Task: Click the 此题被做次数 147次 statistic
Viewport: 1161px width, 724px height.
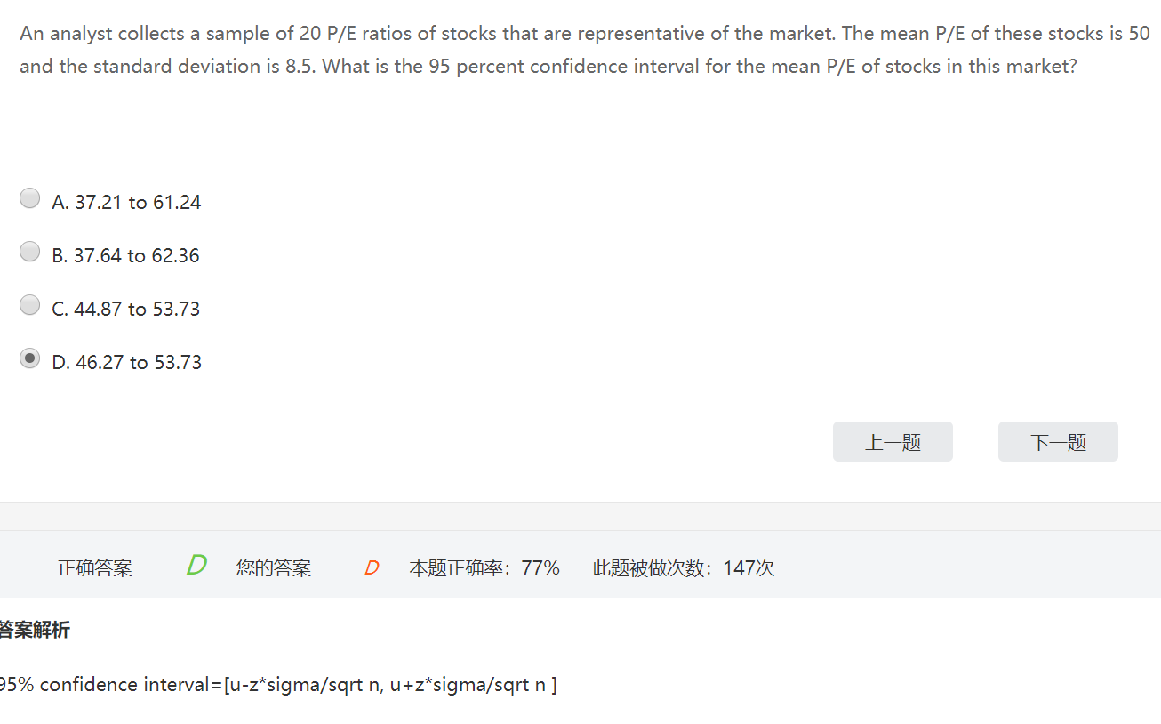Action: pos(683,568)
